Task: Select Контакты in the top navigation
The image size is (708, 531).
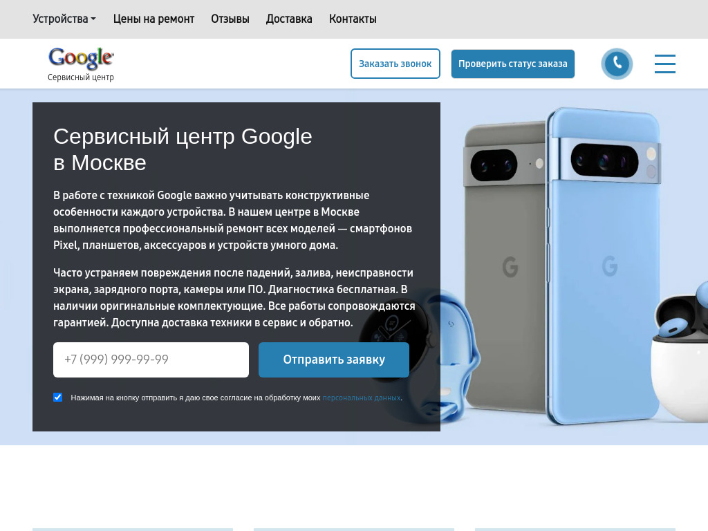Action: tap(353, 19)
